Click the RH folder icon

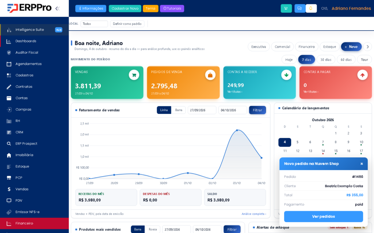point(9,121)
